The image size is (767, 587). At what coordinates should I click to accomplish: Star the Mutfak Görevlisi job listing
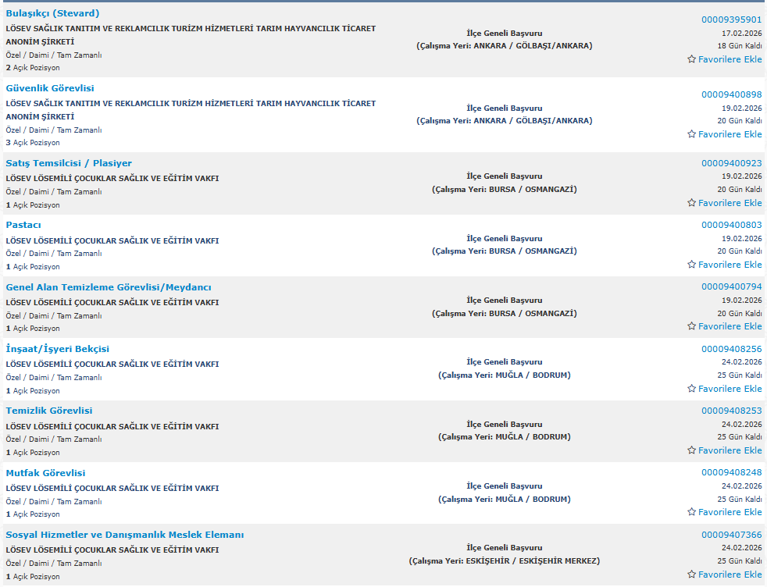click(x=691, y=512)
